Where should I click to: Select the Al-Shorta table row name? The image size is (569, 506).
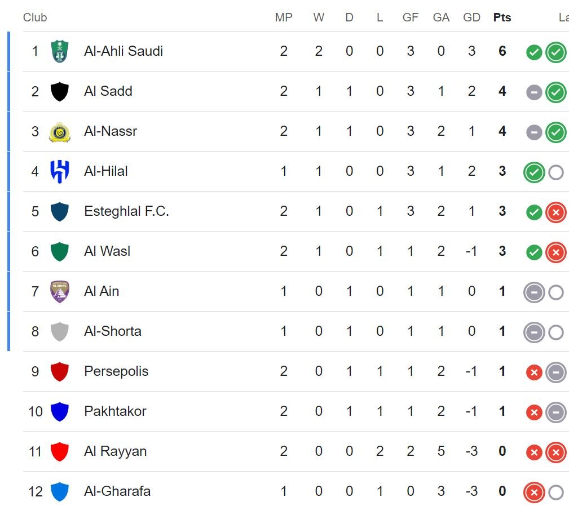113,331
